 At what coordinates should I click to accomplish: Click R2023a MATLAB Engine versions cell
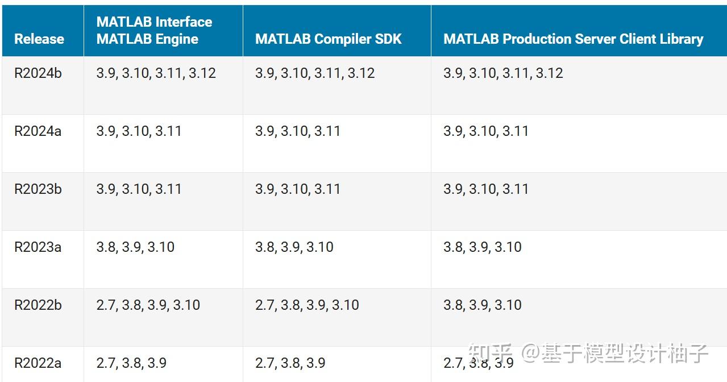(x=135, y=247)
